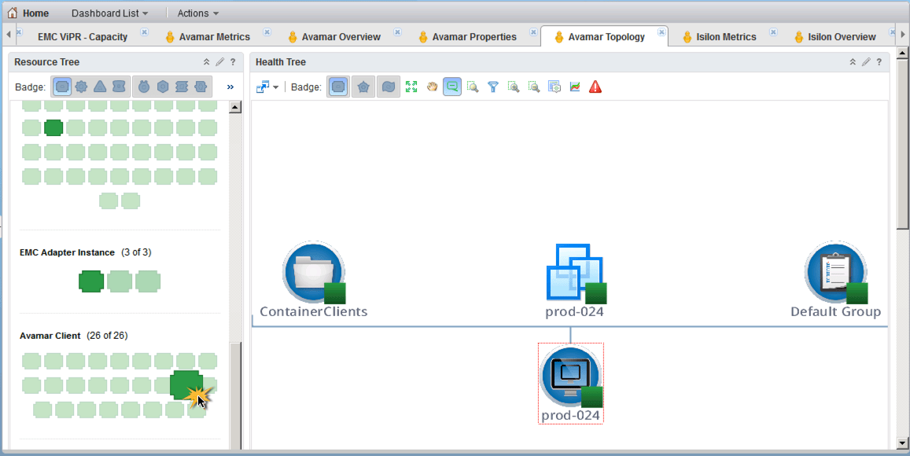Image resolution: width=910 pixels, height=456 pixels.
Task: Toggle the last badge in Resource Tree toolbar
Action: [x=201, y=86]
